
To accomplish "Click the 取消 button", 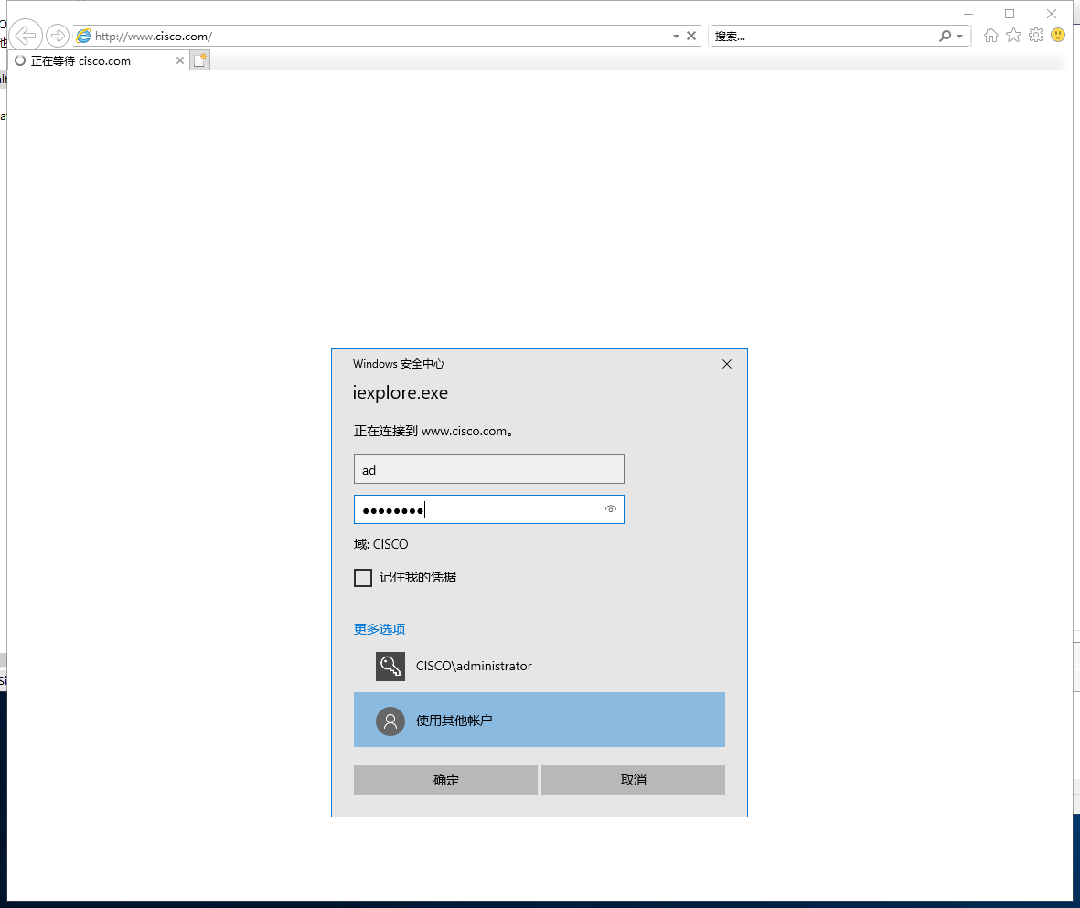I will point(633,780).
